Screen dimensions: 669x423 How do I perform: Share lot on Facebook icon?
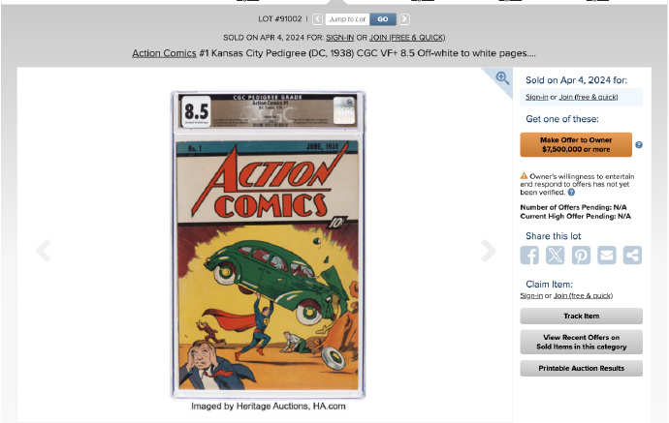[529, 256]
